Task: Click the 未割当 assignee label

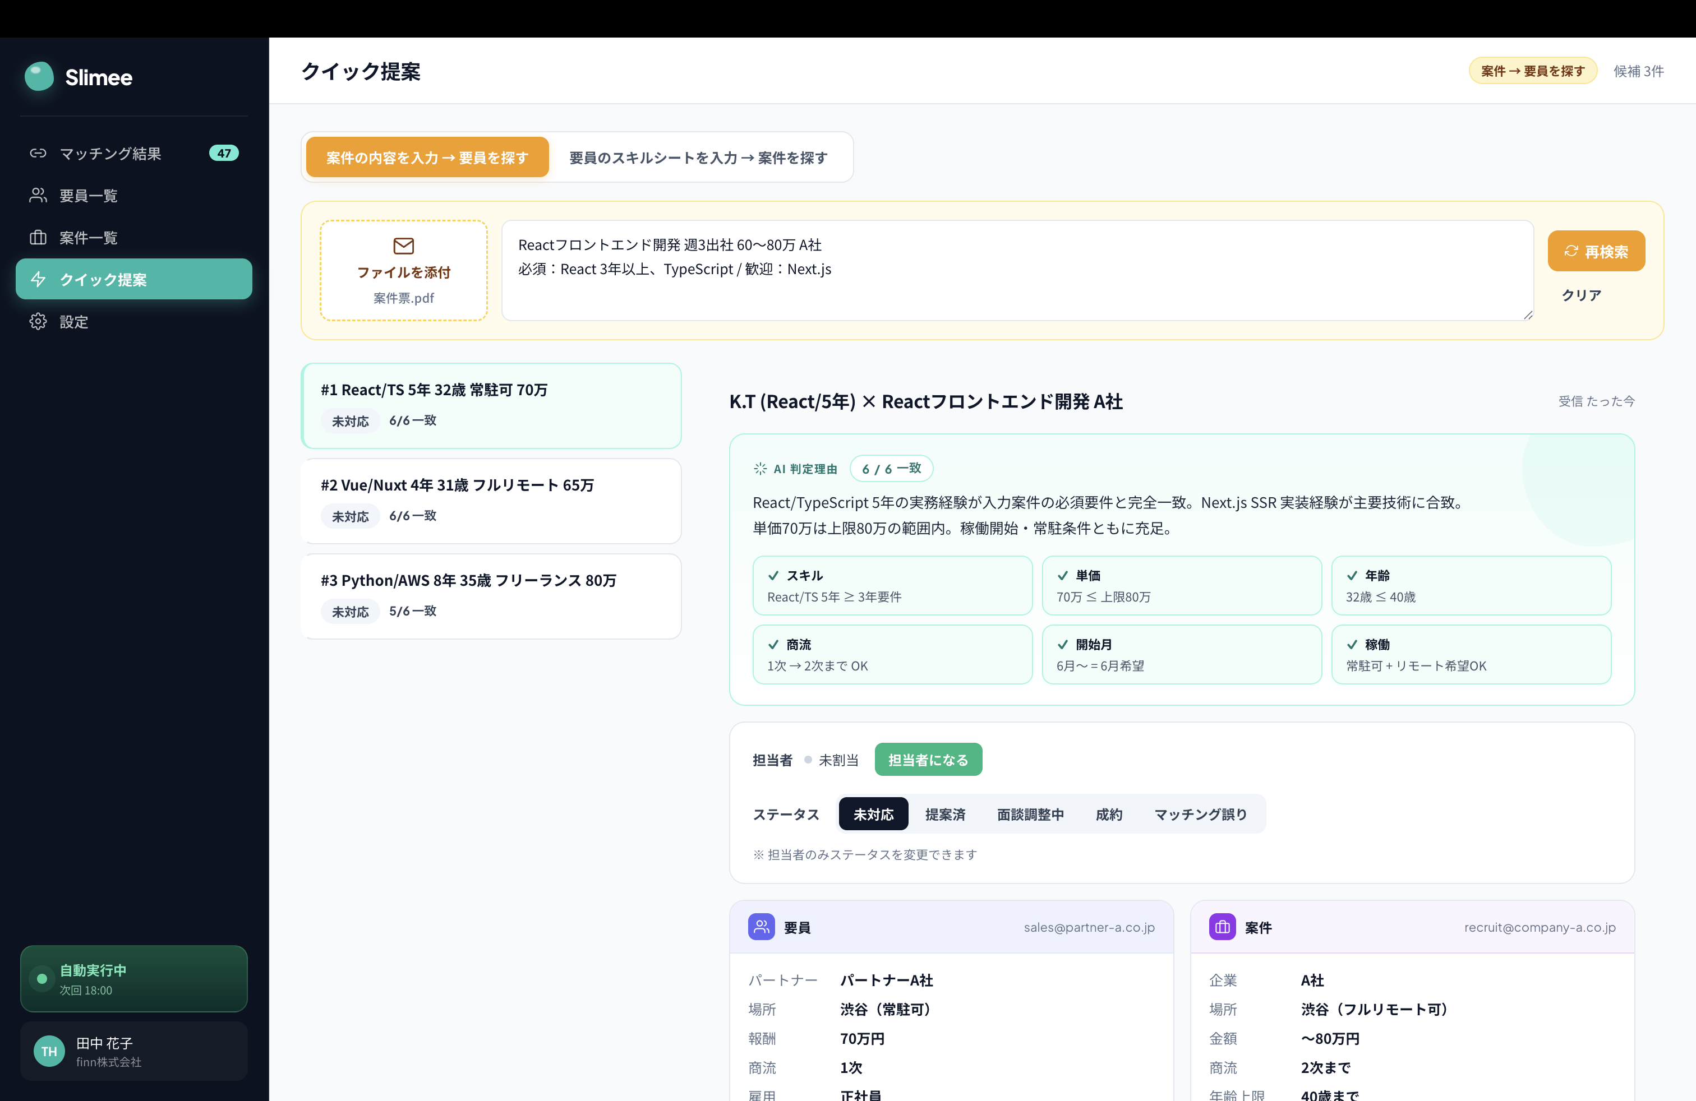Action: pyautogui.click(x=838, y=760)
